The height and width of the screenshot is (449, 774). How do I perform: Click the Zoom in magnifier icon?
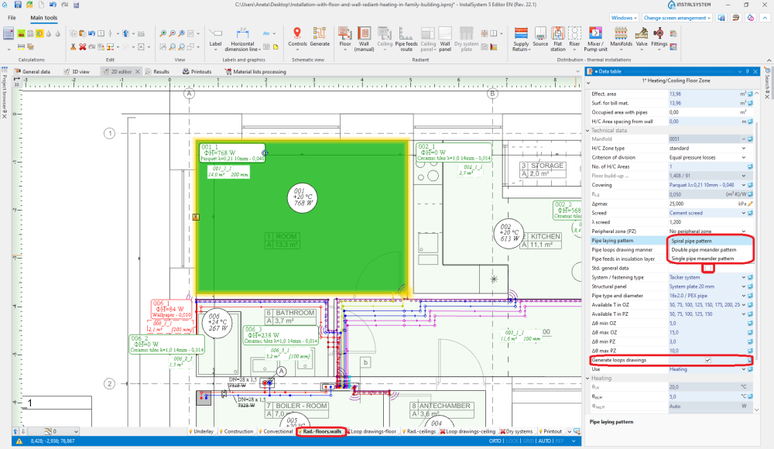(163, 33)
